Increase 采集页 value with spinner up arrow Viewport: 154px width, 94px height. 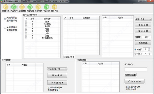click(x=149, y=48)
